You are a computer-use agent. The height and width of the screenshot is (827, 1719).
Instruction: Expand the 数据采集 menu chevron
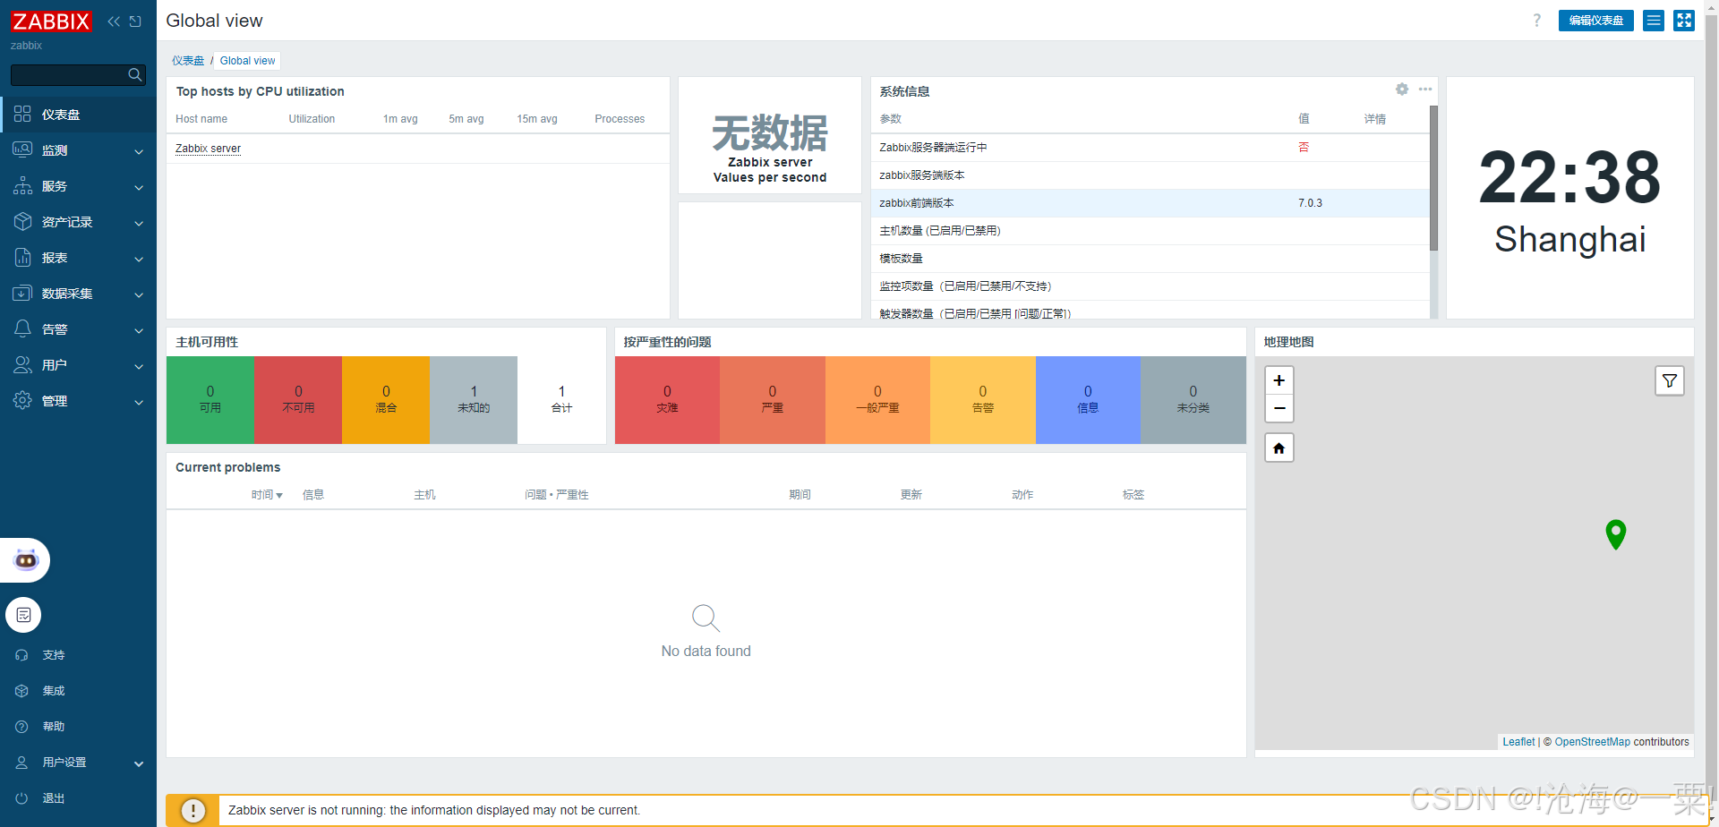[139, 294]
